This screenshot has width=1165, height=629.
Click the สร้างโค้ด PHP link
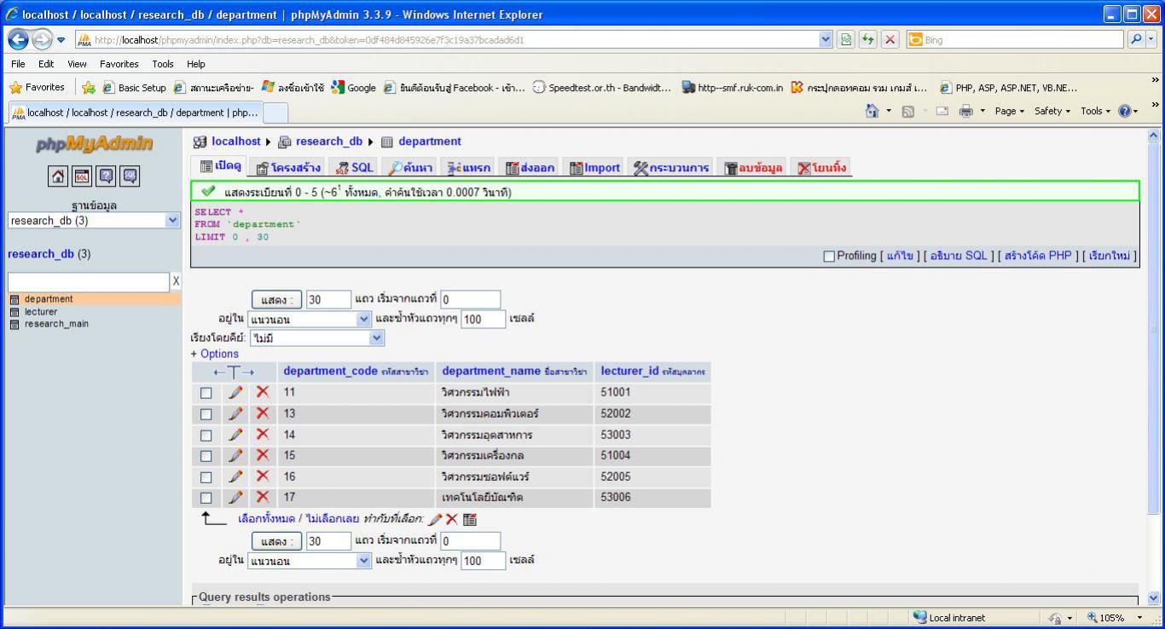click(1037, 256)
